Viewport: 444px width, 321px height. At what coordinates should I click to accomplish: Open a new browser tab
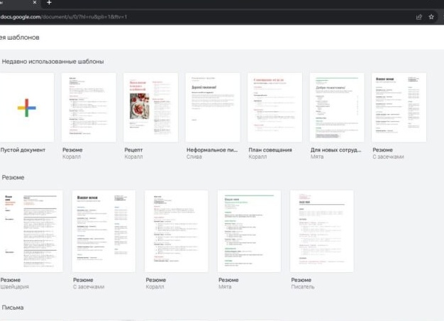click(49, 4)
